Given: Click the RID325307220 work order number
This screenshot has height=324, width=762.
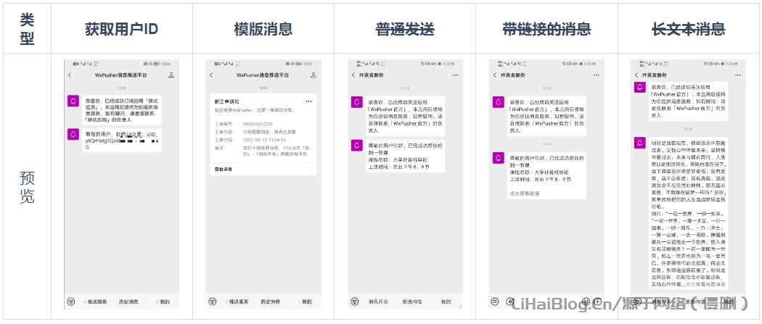Looking at the screenshot, I should coord(258,124).
